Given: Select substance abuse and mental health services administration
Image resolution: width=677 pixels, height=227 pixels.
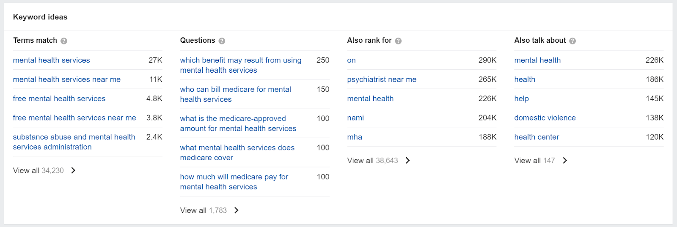Looking at the screenshot, I should pos(74,142).
